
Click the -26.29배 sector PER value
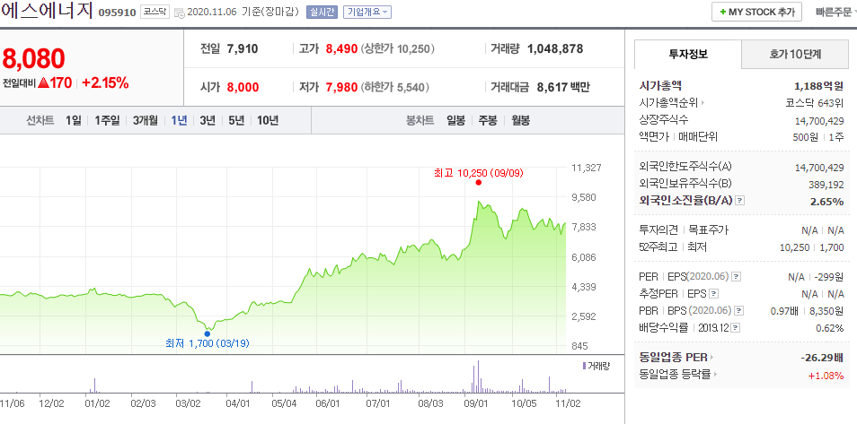pyautogui.click(x=822, y=358)
